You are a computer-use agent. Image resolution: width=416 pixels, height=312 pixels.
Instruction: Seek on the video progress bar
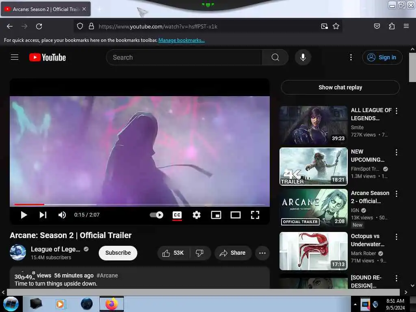[140, 205]
